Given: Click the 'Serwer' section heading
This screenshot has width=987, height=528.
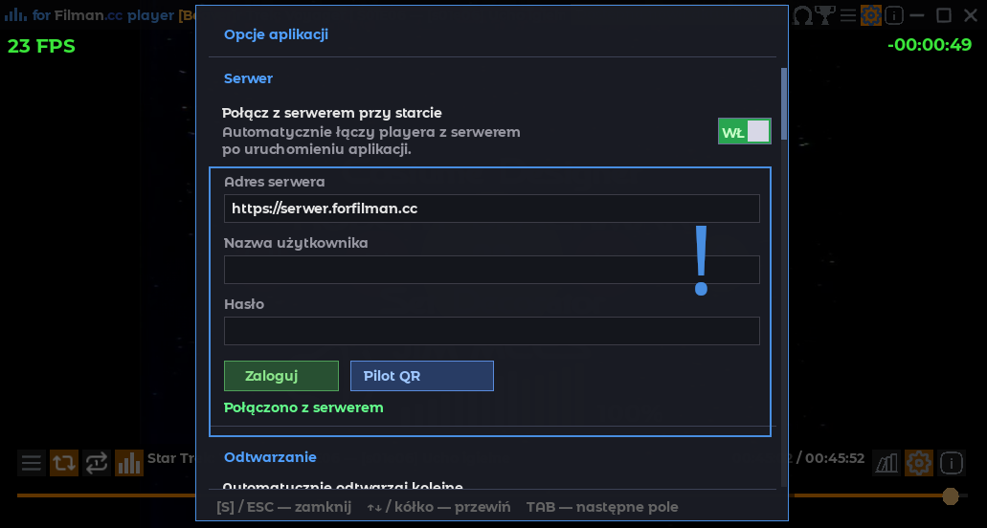Looking at the screenshot, I should pyautogui.click(x=248, y=78).
